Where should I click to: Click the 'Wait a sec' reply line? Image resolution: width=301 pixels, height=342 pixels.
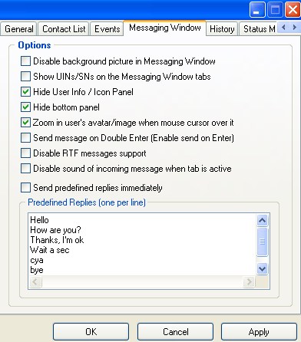pyautogui.click(x=50, y=250)
